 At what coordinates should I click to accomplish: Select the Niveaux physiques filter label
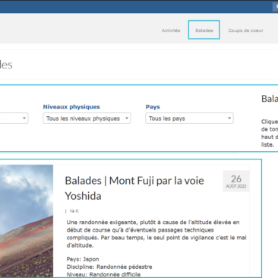click(71, 107)
